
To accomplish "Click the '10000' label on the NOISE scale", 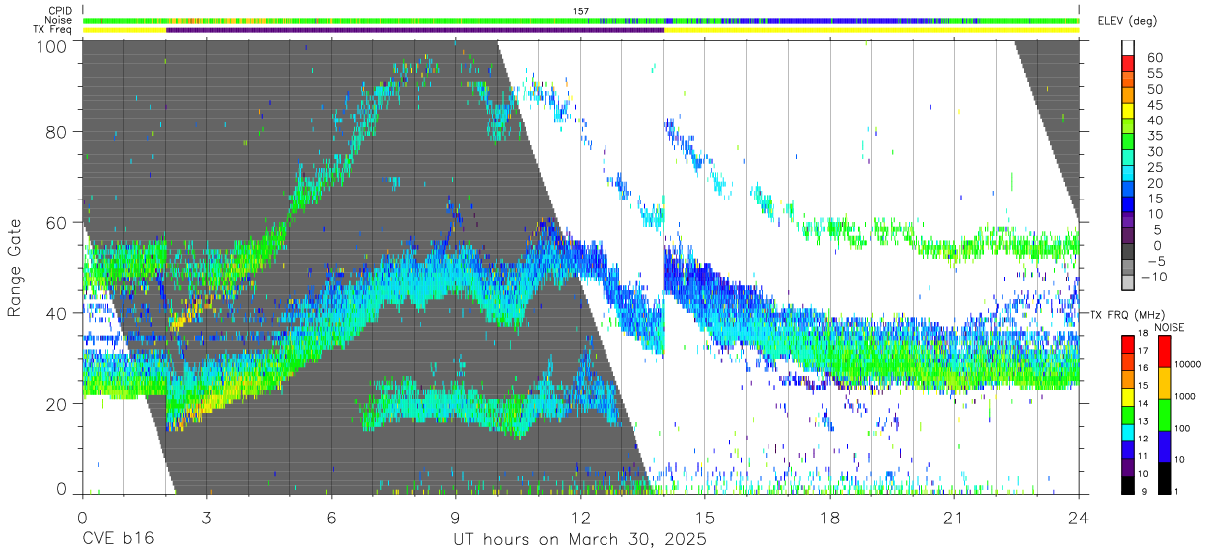I will click(x=1188, y=366).
